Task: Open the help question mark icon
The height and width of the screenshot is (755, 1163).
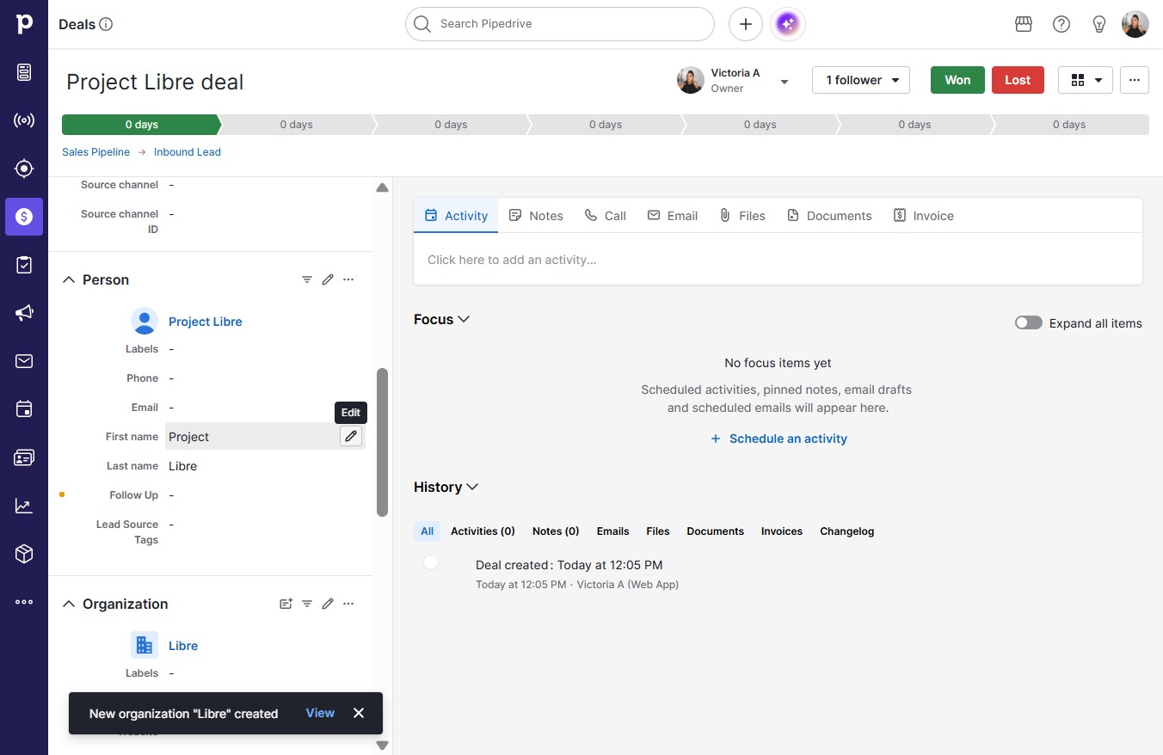Action: coord(1061,24)
